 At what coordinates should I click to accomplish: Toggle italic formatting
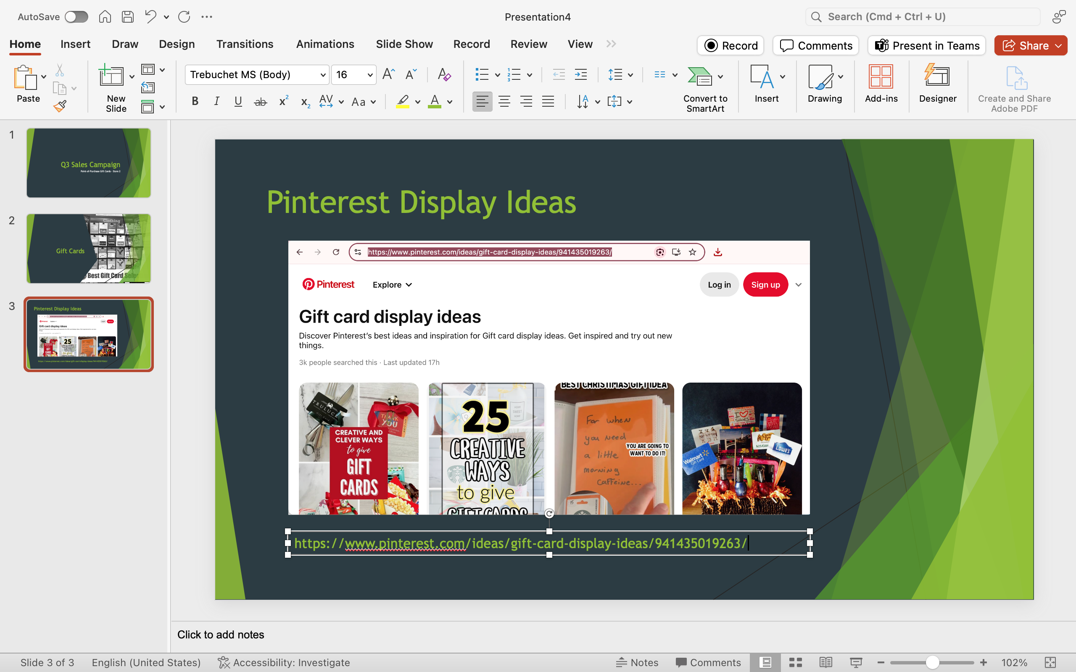click(216, 101)
